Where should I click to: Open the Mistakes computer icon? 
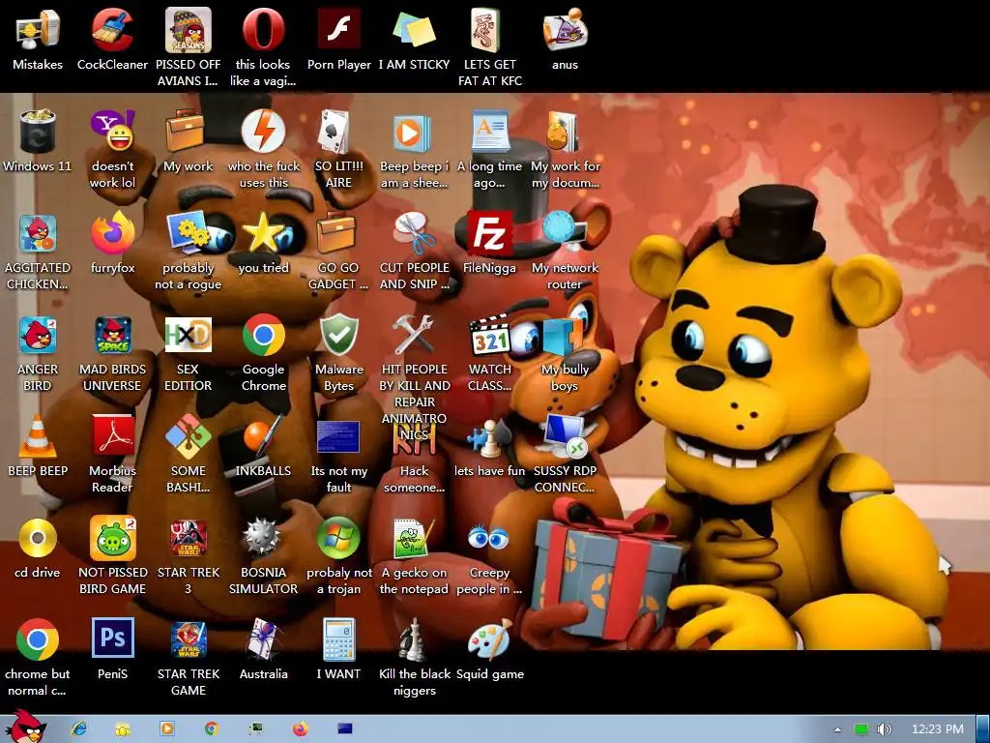point(38,30)
